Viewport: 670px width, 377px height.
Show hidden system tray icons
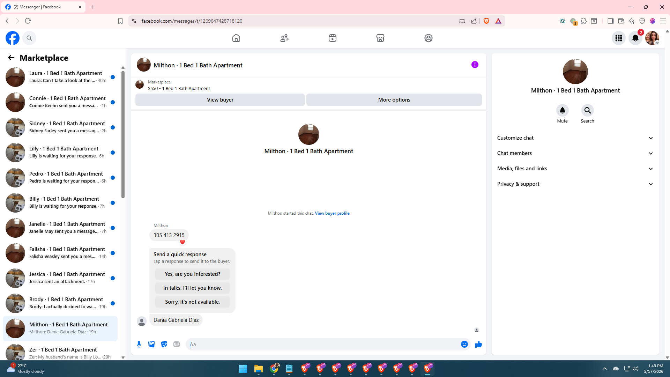605,369
